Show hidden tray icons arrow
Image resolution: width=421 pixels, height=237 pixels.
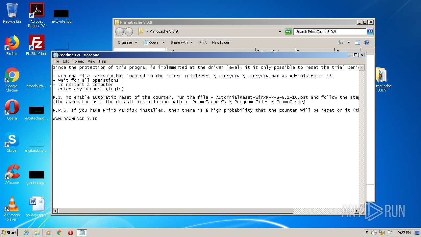click(x=367, y=233)
